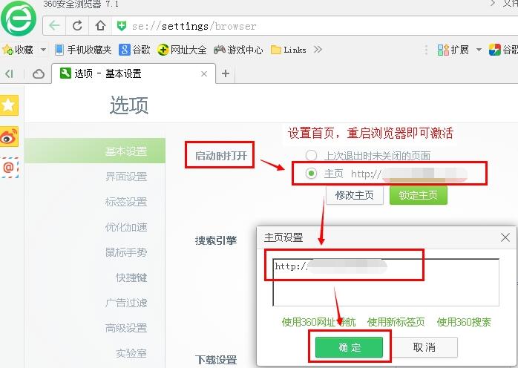Viewport: 518px width, 368px height.
Task: Open the yellow star favorites sidebar icon
Action: (x=9, y=106)
